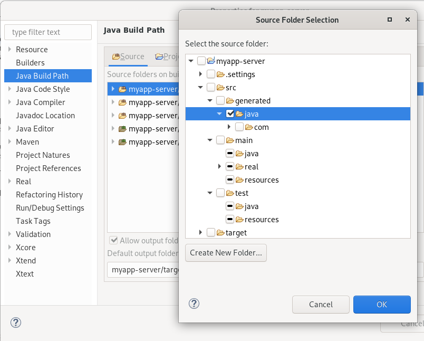Screen dimensions: 424x341
Task: Open Run/Debug Settings page
Action: pos(50,208)
